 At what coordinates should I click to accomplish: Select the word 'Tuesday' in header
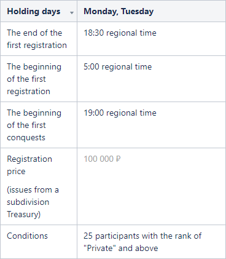pyautogui.click(x=138, y=11)
